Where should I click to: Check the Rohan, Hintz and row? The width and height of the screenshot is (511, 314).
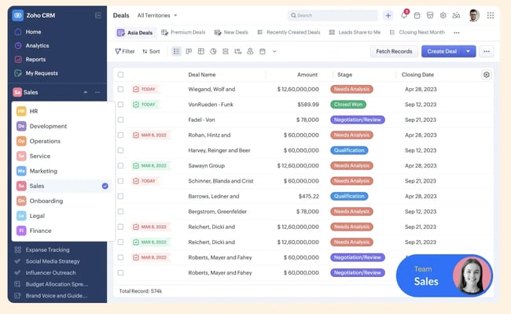(x=120, y=135)
